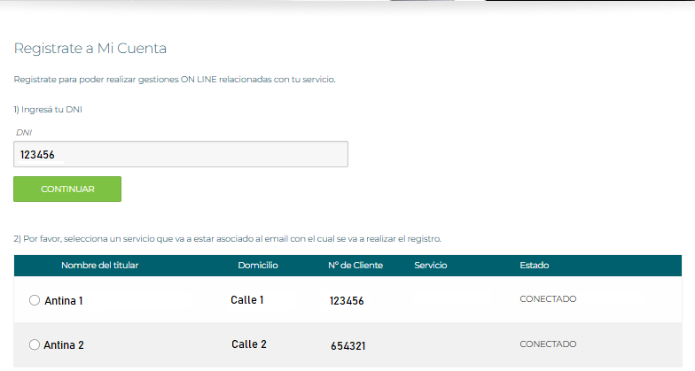The width and height of the screenshot is (695, 371).
Task: Click the 'Nombre del titular' column header
Action: [99, 266]
